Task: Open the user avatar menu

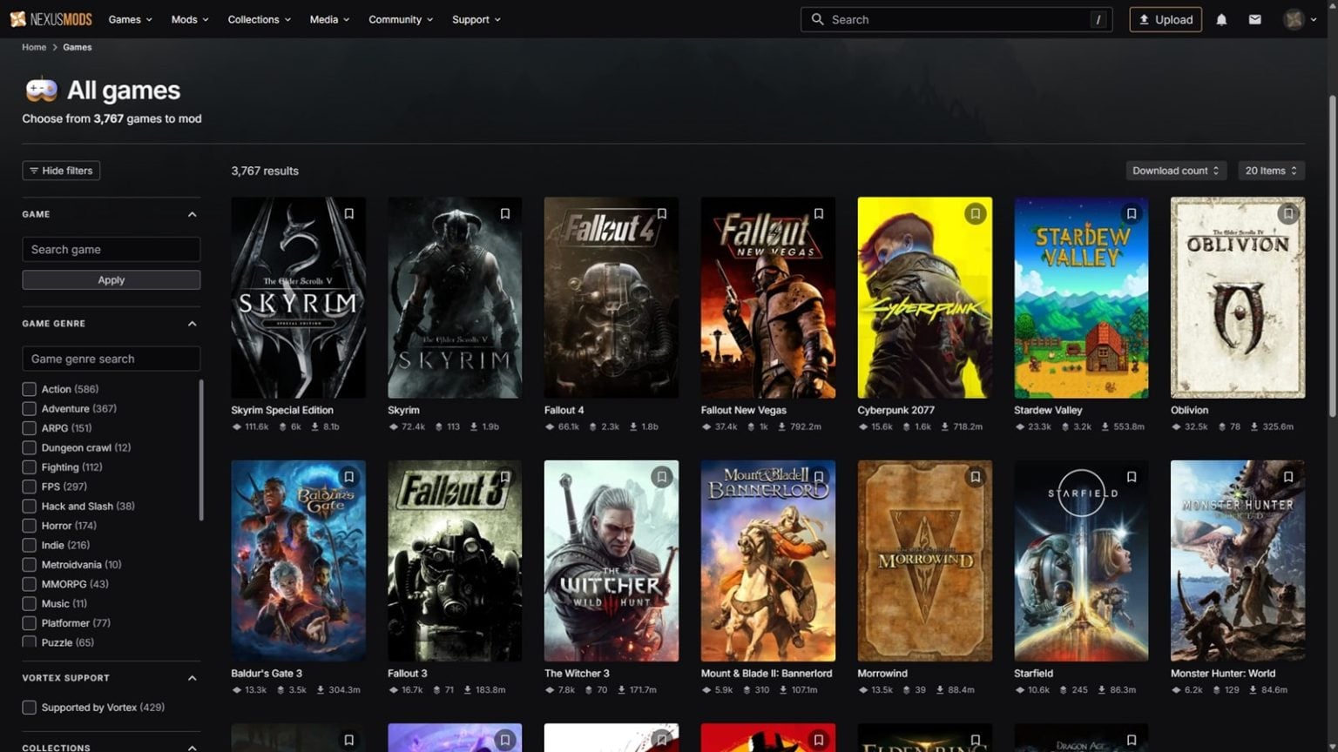Action: tap(1300, 19)
